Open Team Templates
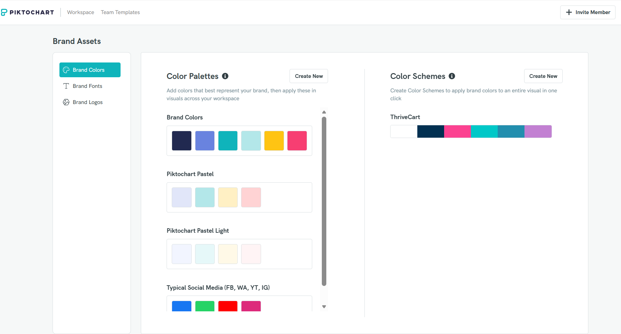Viewport: 621px width, 334px height. click(x=120, y=12)
